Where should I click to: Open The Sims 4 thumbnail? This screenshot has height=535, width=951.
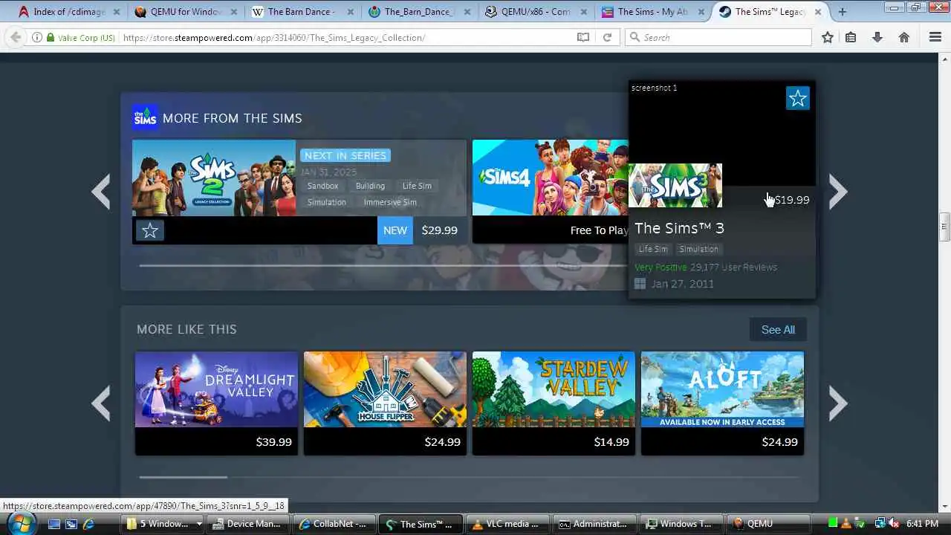click(550, 178)
